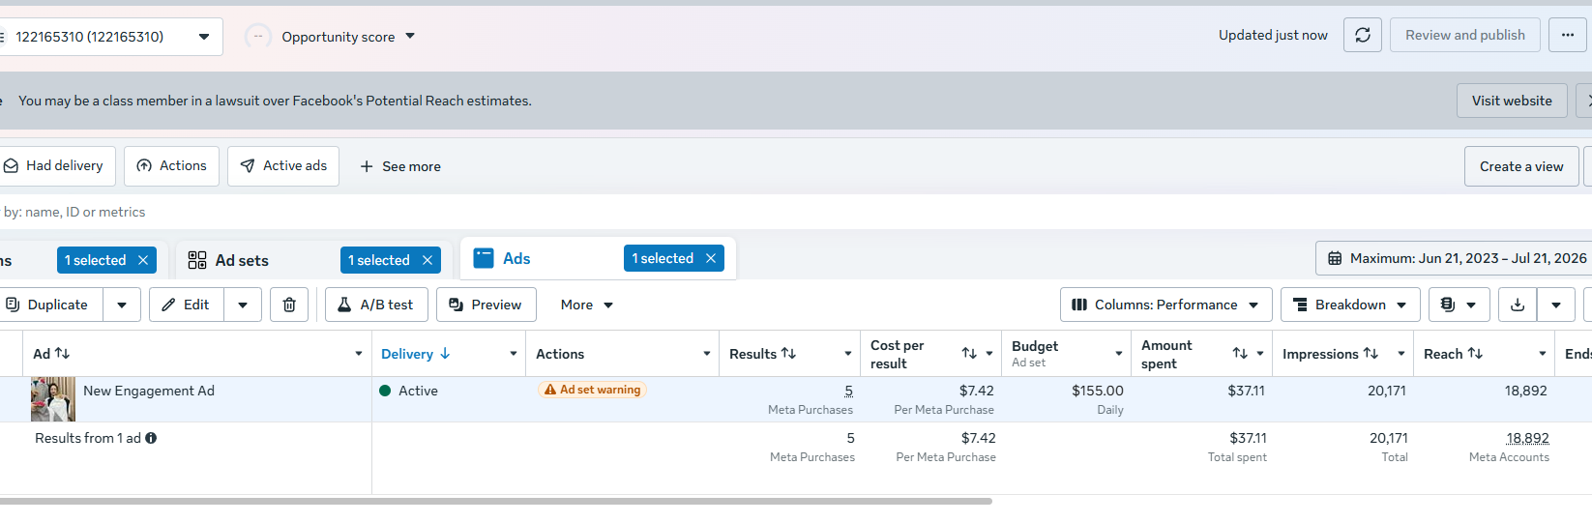Click the Ad set warning badge
This screenshot has width=1592, height=523.
(592, 390)
